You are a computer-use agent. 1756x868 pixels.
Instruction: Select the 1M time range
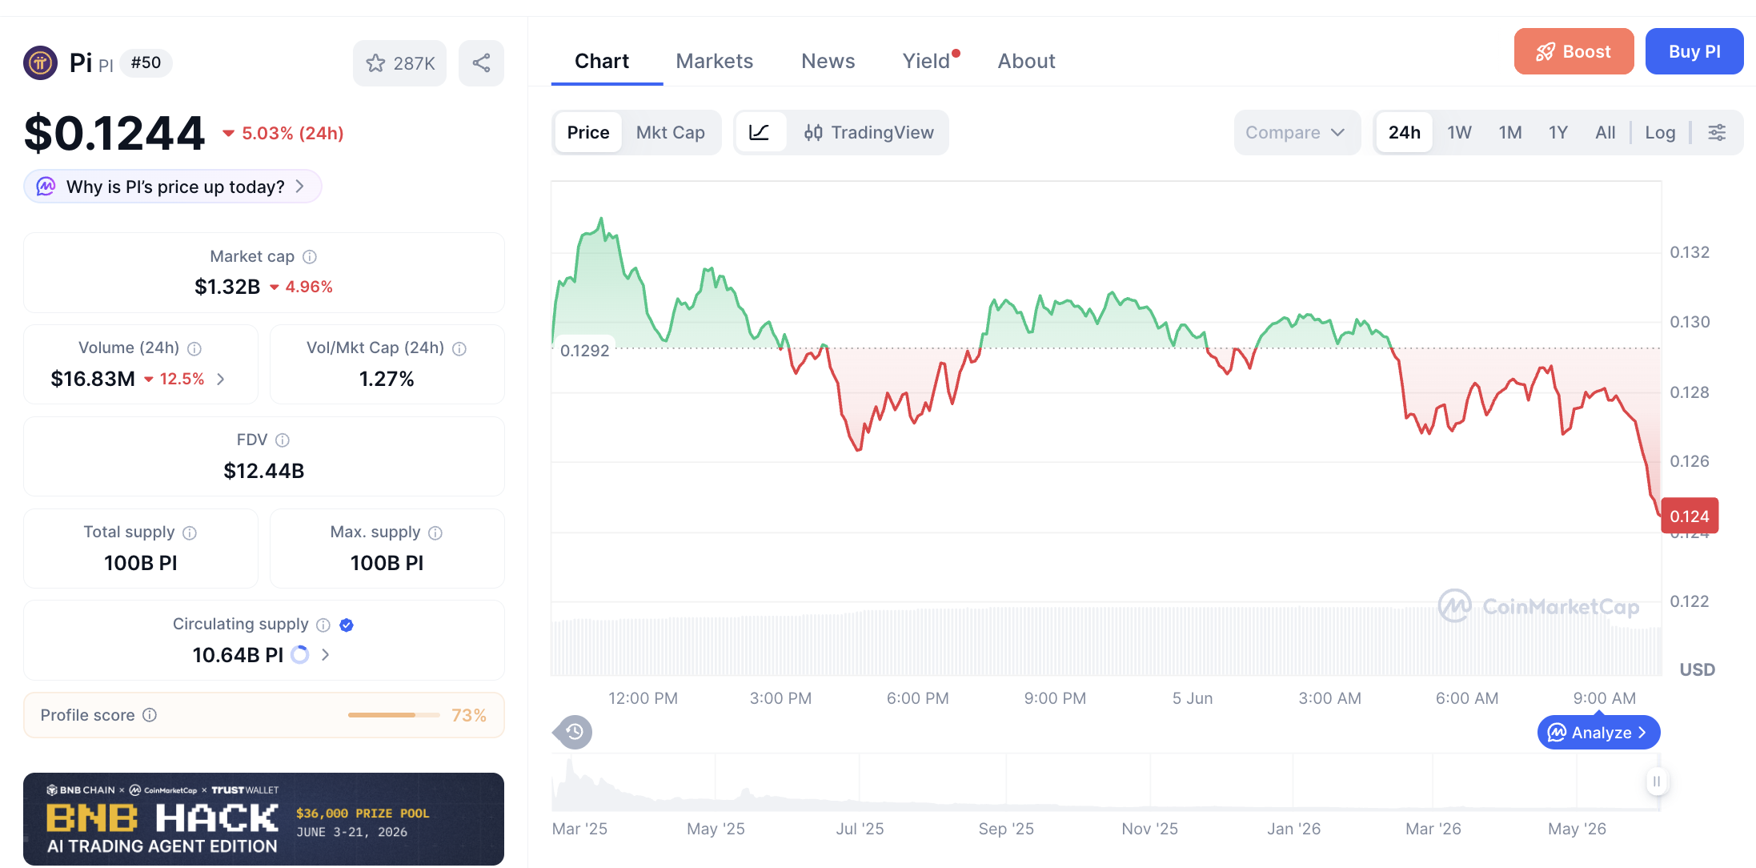click(1510, 132)
